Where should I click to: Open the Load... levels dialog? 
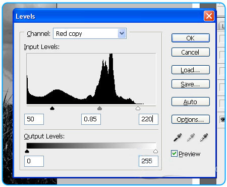tap(191, 70)
